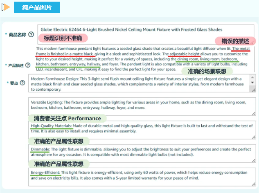This screenshot has width=259, height=193.
Task: Click the 准确的场景联想 green label
Action: point(201,71)
